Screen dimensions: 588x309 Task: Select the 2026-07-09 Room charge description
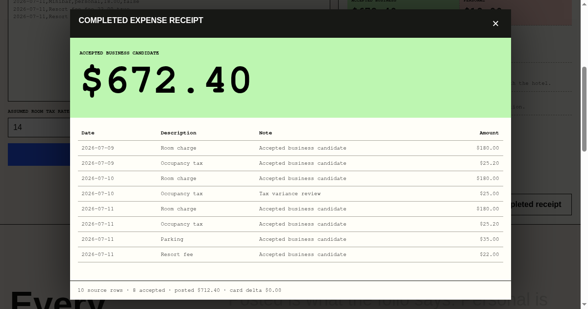(178, 148)
